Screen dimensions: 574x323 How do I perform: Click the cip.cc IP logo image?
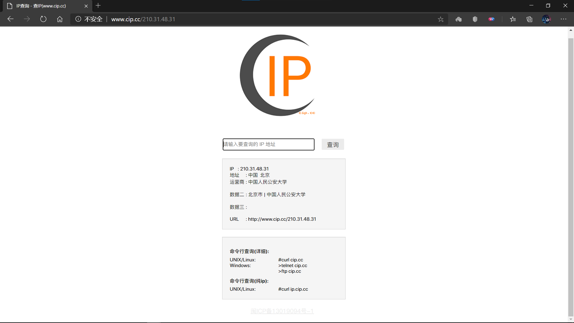[x=278, y=75]
